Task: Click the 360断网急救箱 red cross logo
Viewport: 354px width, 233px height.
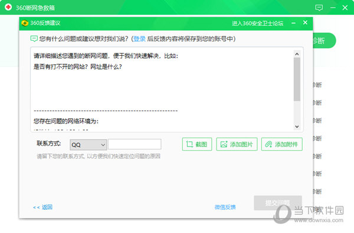Action: pos(8,7)
